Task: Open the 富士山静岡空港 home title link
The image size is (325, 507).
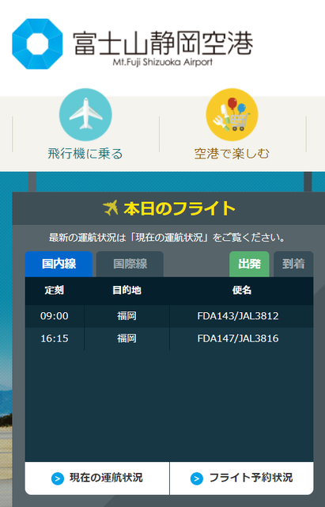Action: click(x=163, y=43)
